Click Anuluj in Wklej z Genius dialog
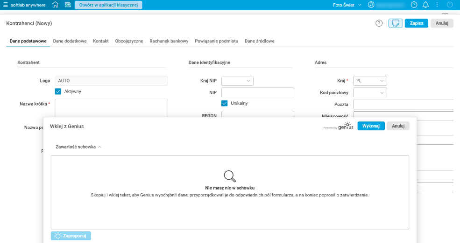Viewport: 460px width, 243px height. pyautogui.click(x=398, y=126)
